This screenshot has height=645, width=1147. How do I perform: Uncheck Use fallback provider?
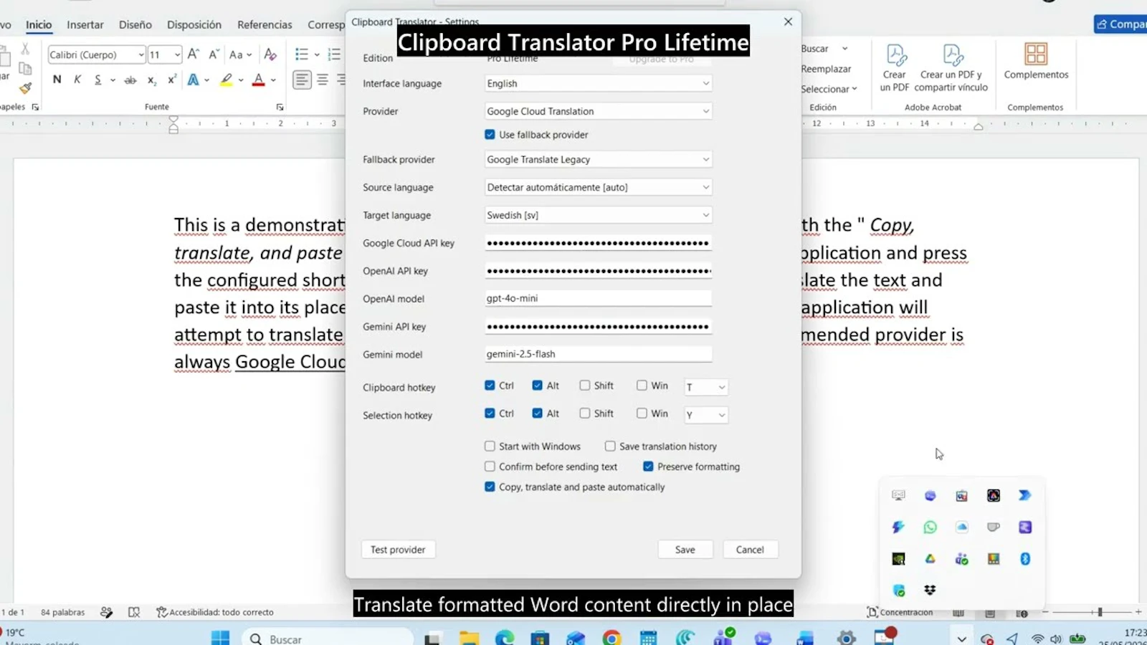[x=490, y=135]
